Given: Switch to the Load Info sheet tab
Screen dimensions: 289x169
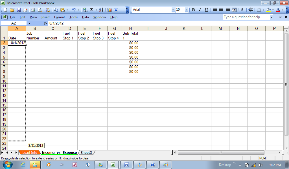Looking at the screenshot, I should (x=30, y=153).
